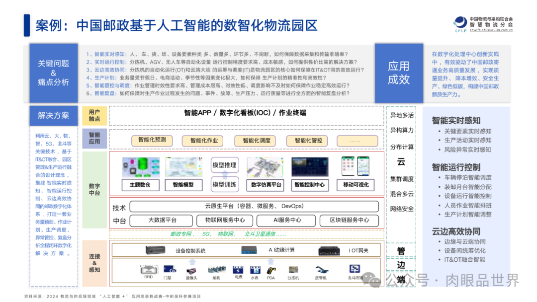Click the 智能实时感知 heading

(x=456, y=120)
